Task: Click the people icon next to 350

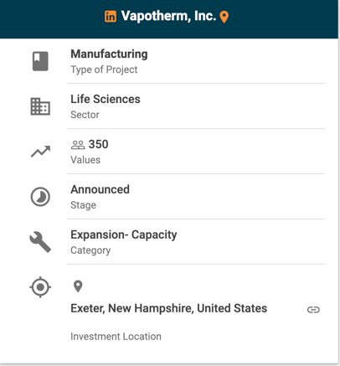Action: [78, 145]
